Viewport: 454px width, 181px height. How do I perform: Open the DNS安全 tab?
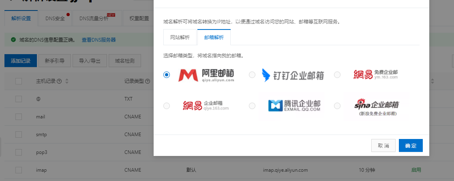(55, 18)
